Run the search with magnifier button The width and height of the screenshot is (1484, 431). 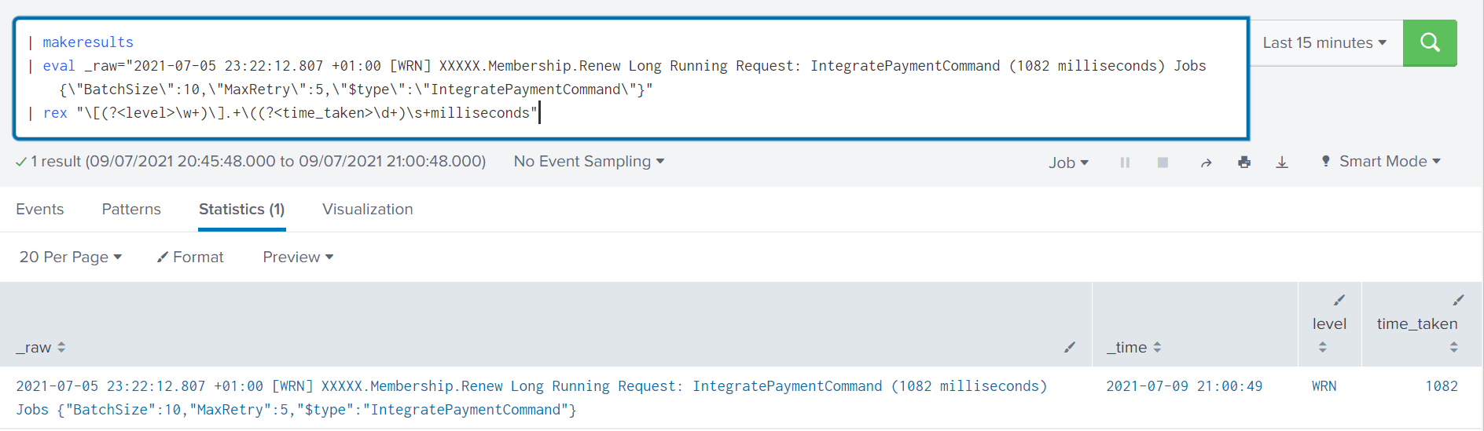coord(1430,42)
